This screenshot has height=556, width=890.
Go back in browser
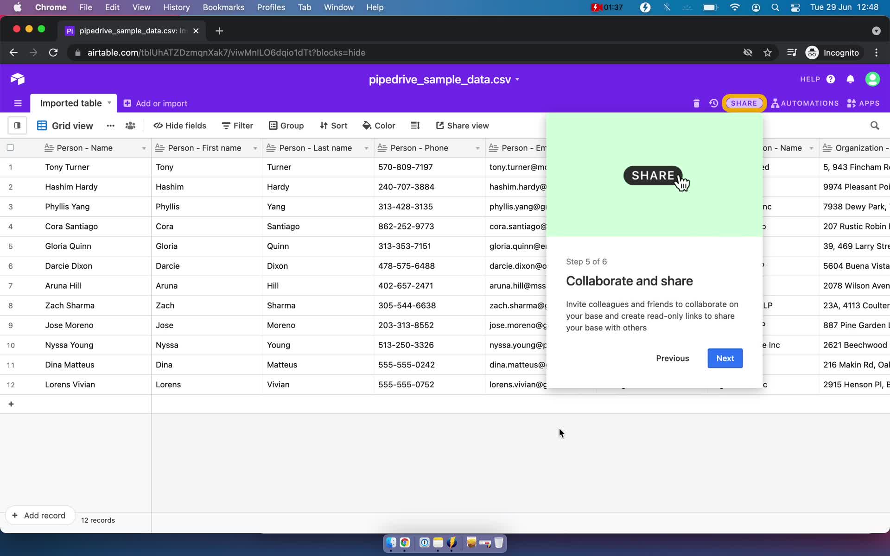click(13, 52)
